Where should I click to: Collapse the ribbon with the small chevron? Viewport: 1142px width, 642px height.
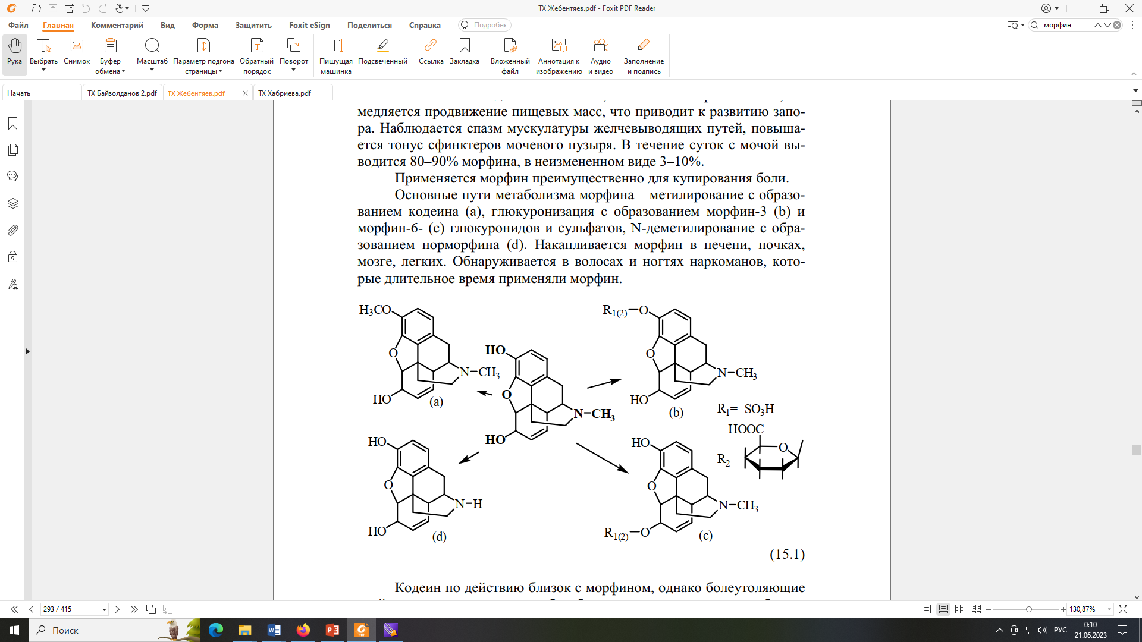1134,74
